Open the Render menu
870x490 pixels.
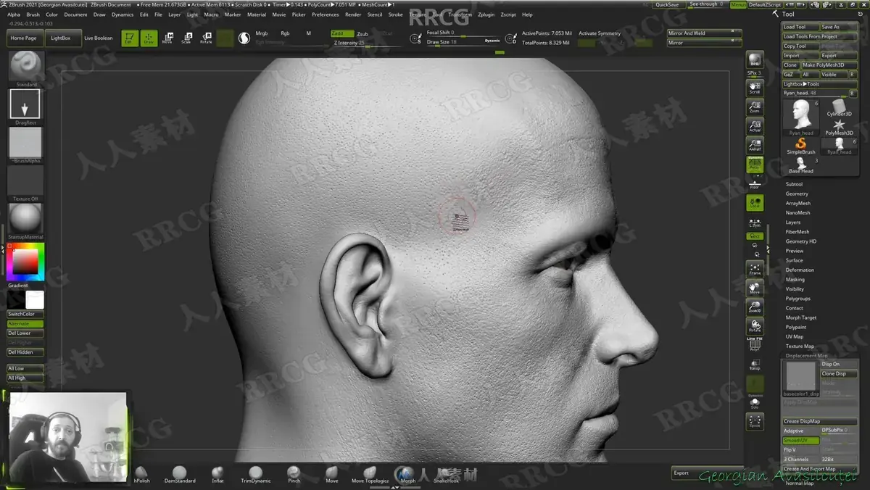click(353, 14)
